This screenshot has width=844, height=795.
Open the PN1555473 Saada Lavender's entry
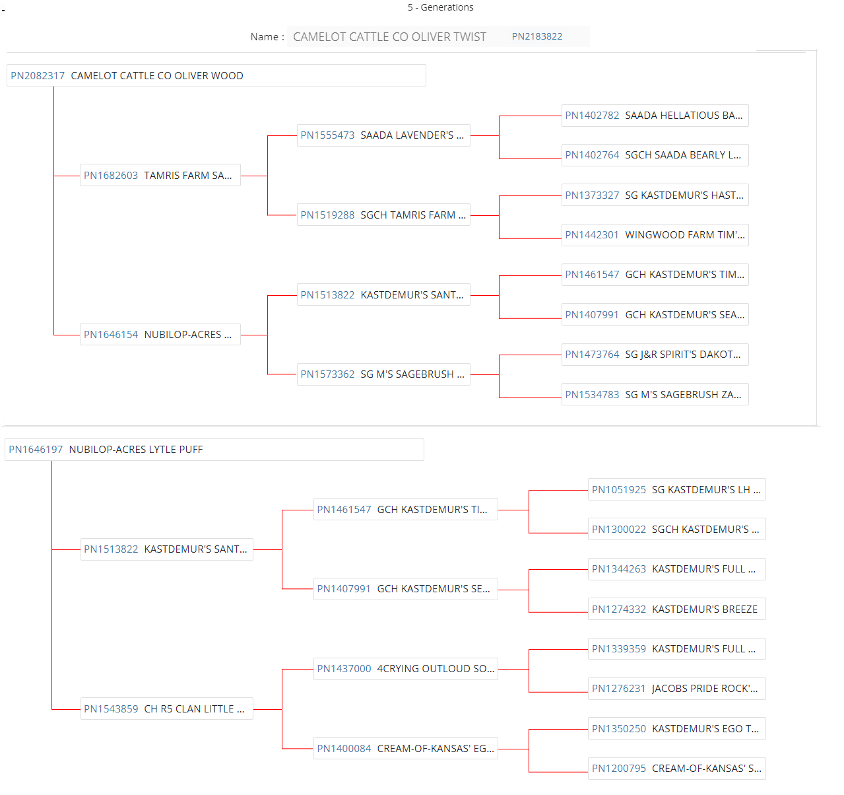[x=327, y=135]
